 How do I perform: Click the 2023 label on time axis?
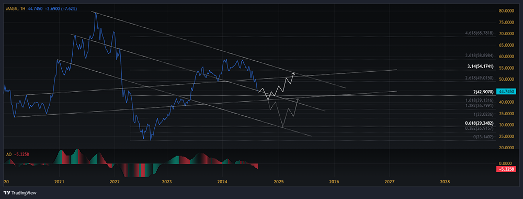click(x=167, y=182)
